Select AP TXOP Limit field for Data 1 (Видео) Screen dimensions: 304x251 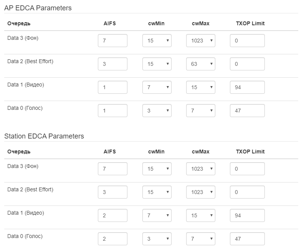click(x=247, y=87)
